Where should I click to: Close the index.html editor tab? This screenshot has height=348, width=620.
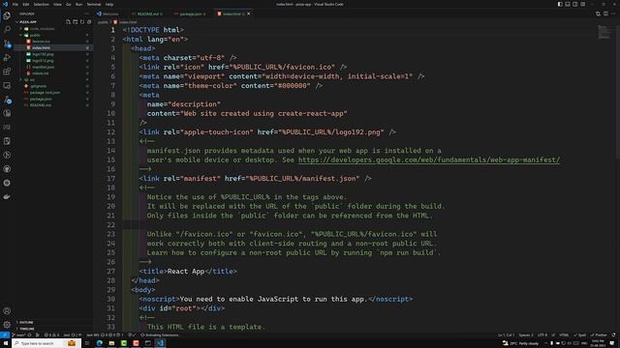click(249, 14)
